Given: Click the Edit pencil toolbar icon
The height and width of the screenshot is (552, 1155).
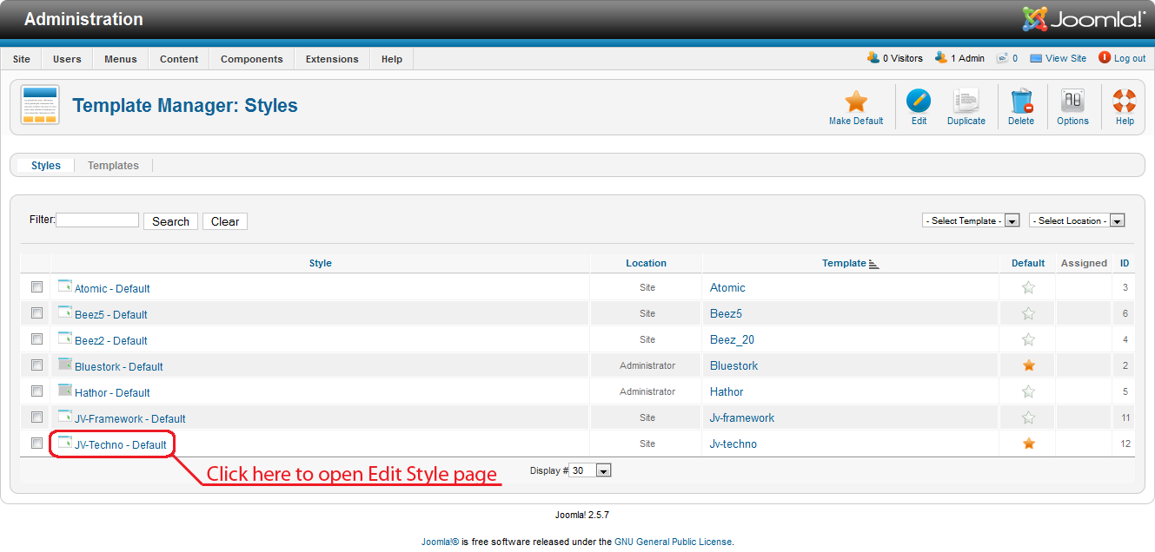Looking at the screenshot, I should pyautogui.click(x=919, y=101).
